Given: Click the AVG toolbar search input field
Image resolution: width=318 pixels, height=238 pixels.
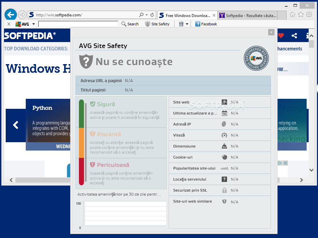Looking at the screenshot, I should point(78,24).
